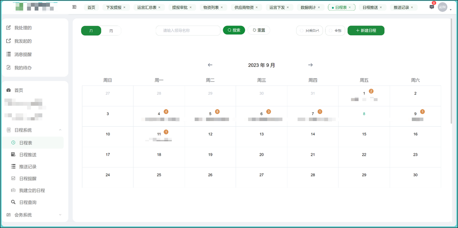
Task: Click the 新建日程 button
Action: (x=366, y=30)
